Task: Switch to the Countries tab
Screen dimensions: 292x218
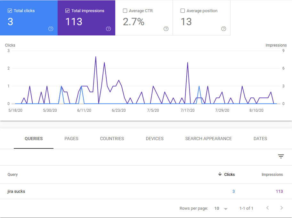Action: (x=112, y=139)
